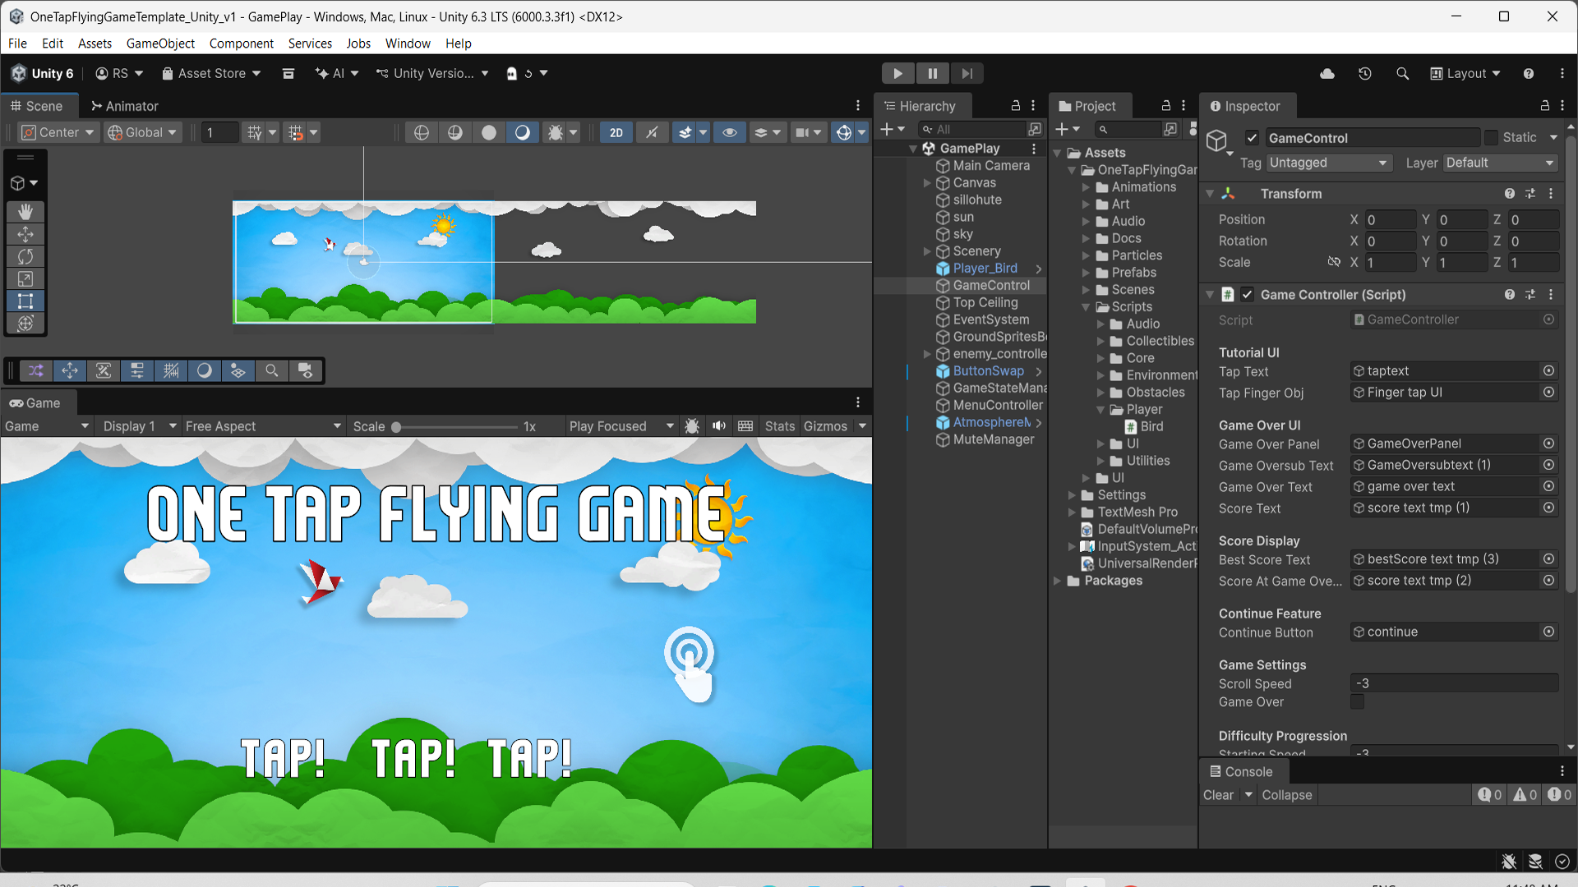Screen dimensions: 1578x887
Task: Start the game with the Play button
Action: tap(898, 73)
